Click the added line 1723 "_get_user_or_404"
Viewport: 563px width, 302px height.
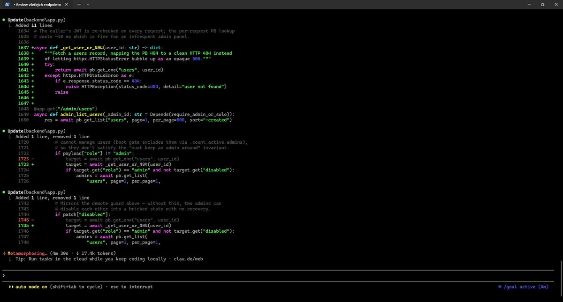(x=118, y=164)
